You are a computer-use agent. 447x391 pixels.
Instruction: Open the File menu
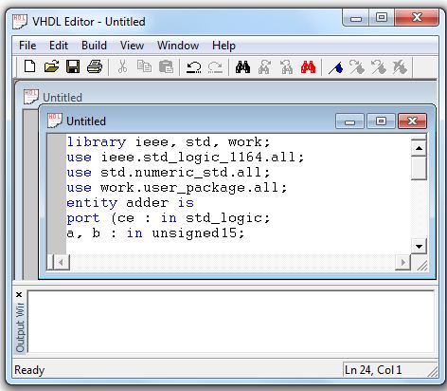click(x=27, y=46)
